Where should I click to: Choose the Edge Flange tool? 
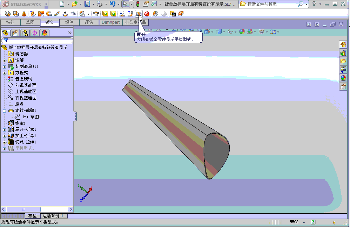tap(33, 14)
